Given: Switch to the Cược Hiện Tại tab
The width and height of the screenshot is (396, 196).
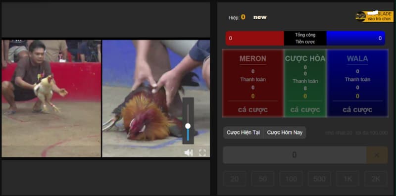Looking at the screenshot, I should pyautogui.click(x=243, y=132).
